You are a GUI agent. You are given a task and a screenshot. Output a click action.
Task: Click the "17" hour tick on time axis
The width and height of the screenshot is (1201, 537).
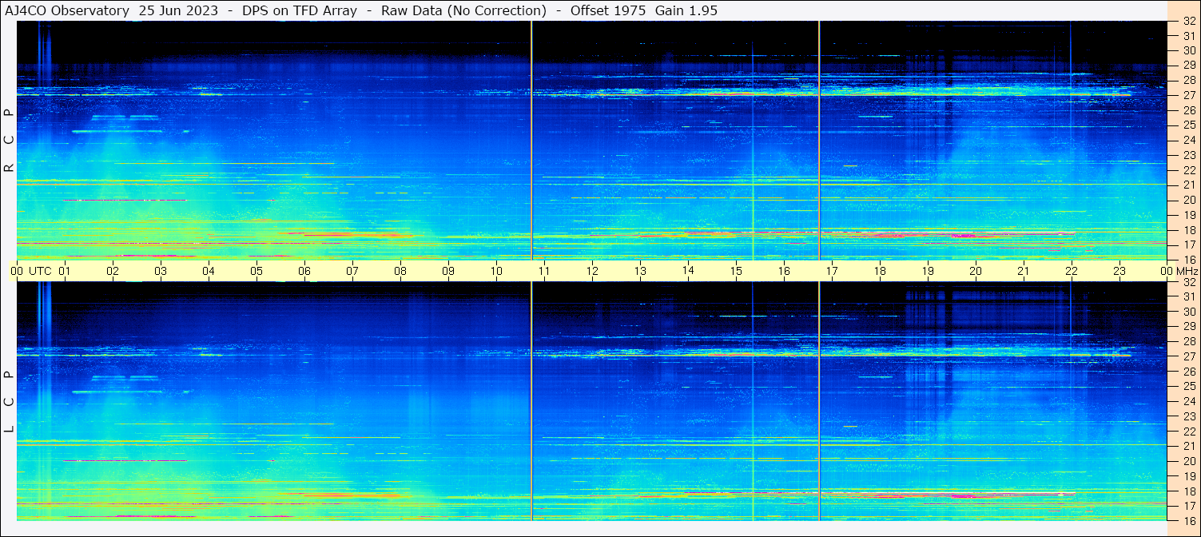pos(832,271)
